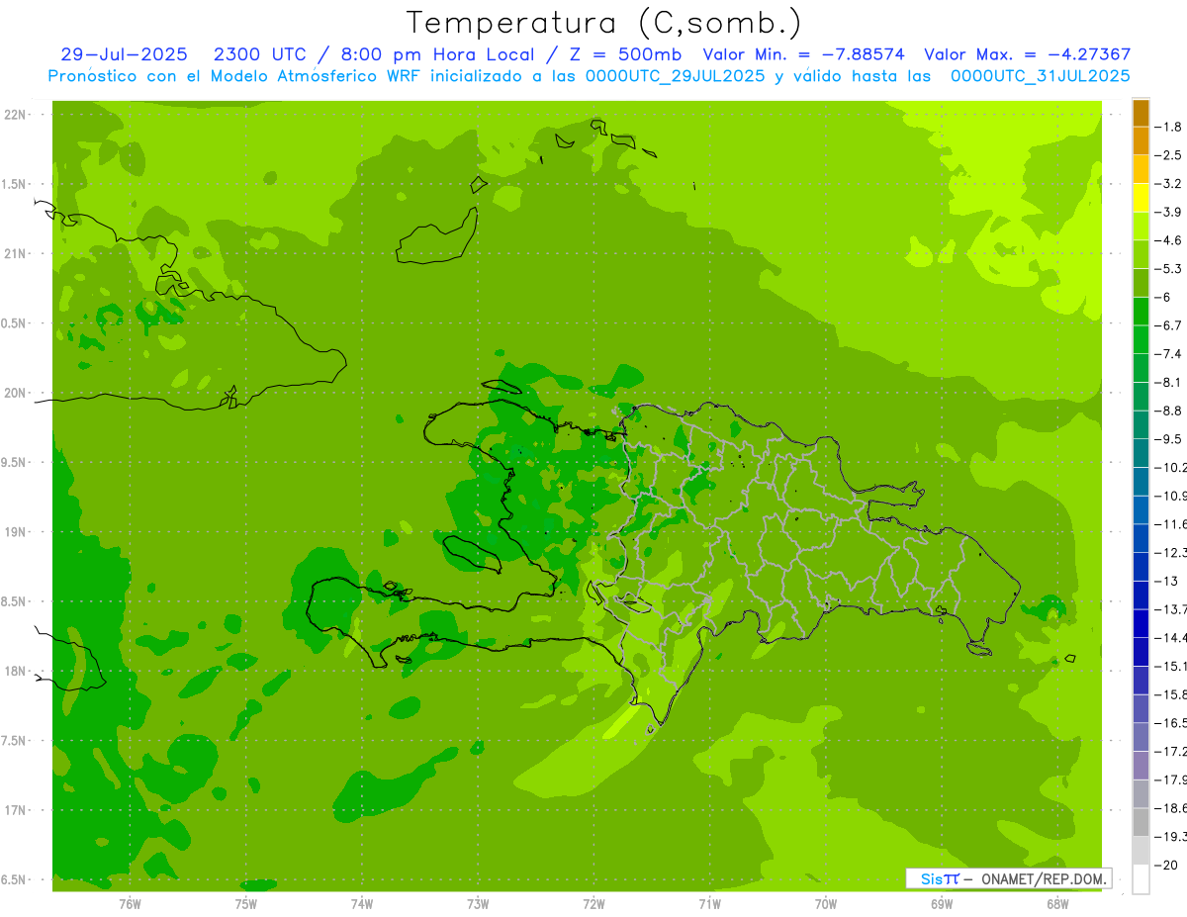Click the '0000UTC_31JUL2025' valid-until time
Image resolution: width=1187 pixels, height=917 pixels.
(1041, 76)
